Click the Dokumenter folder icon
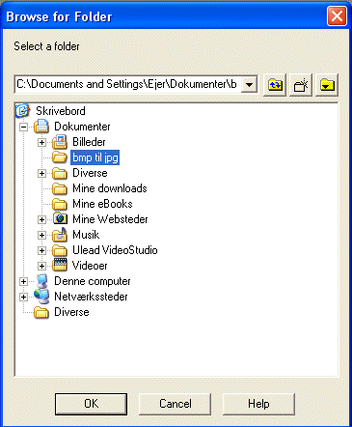 coord(41,127)
